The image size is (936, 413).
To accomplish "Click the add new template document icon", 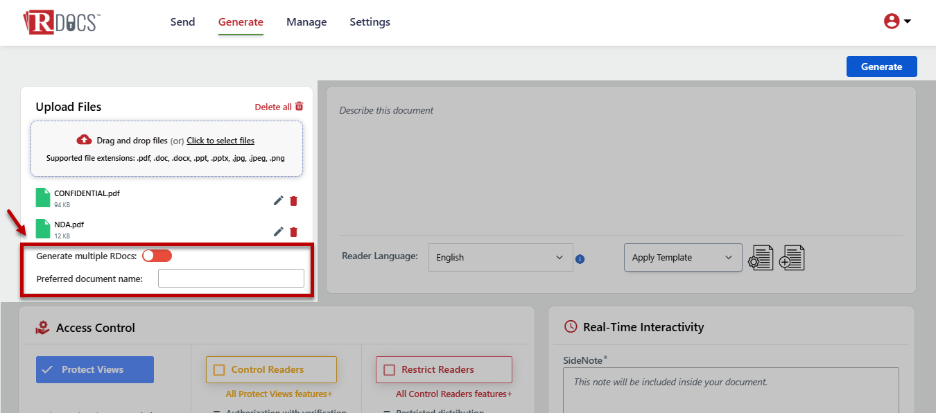I will click(x=792, y=258).
